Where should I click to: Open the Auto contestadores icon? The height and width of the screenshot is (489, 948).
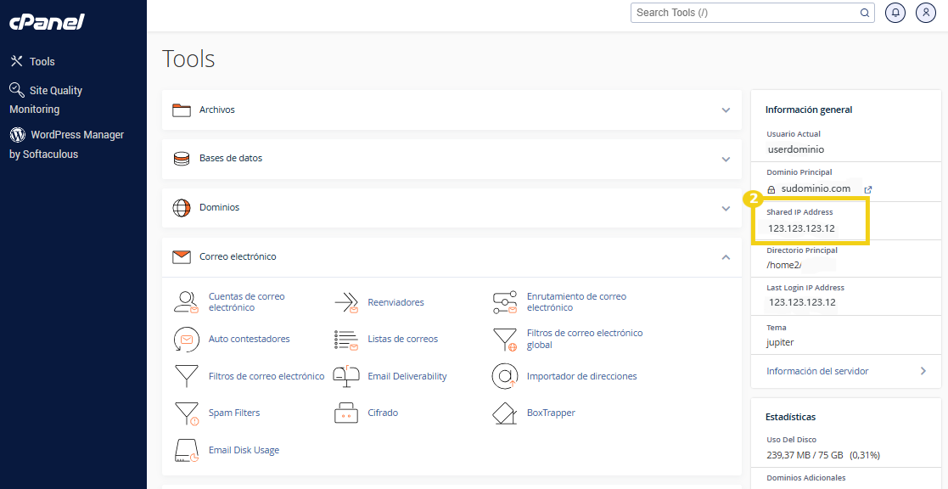tap(186, 339)
